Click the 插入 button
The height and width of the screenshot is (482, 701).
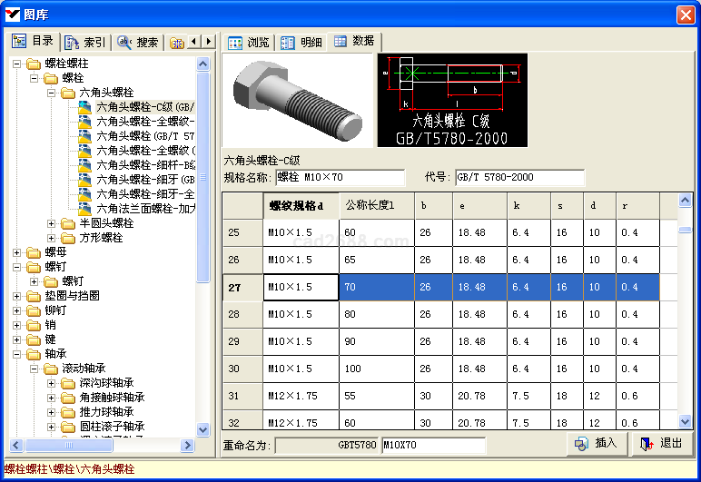tap(597, 443)
